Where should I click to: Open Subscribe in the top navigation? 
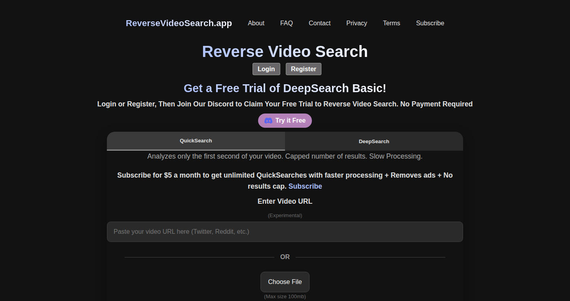point(430,23)
